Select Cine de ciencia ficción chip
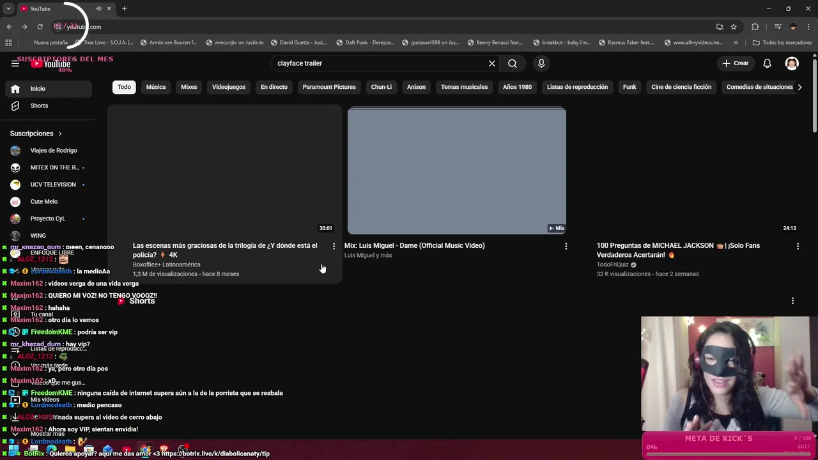Screen dimensions: 818x460 point(681,87)
